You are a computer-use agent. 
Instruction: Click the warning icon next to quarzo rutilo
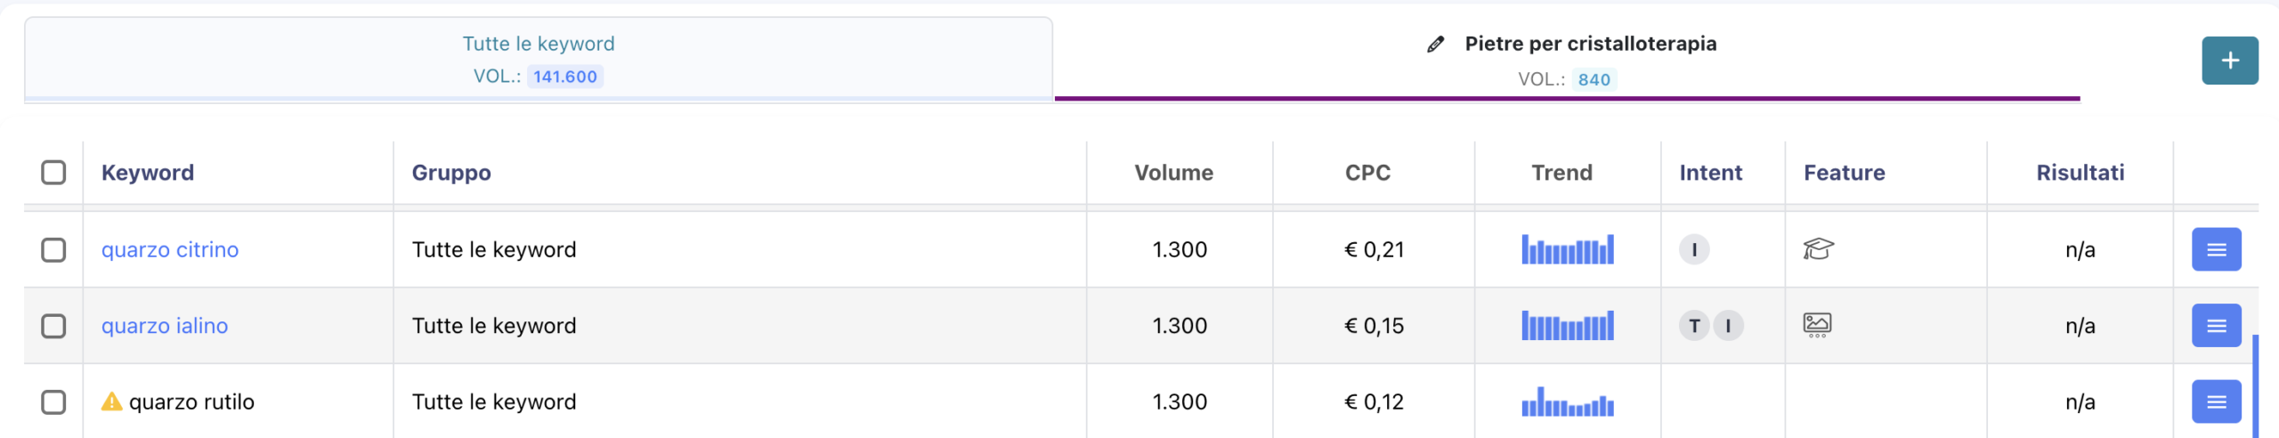click(111, 402)
